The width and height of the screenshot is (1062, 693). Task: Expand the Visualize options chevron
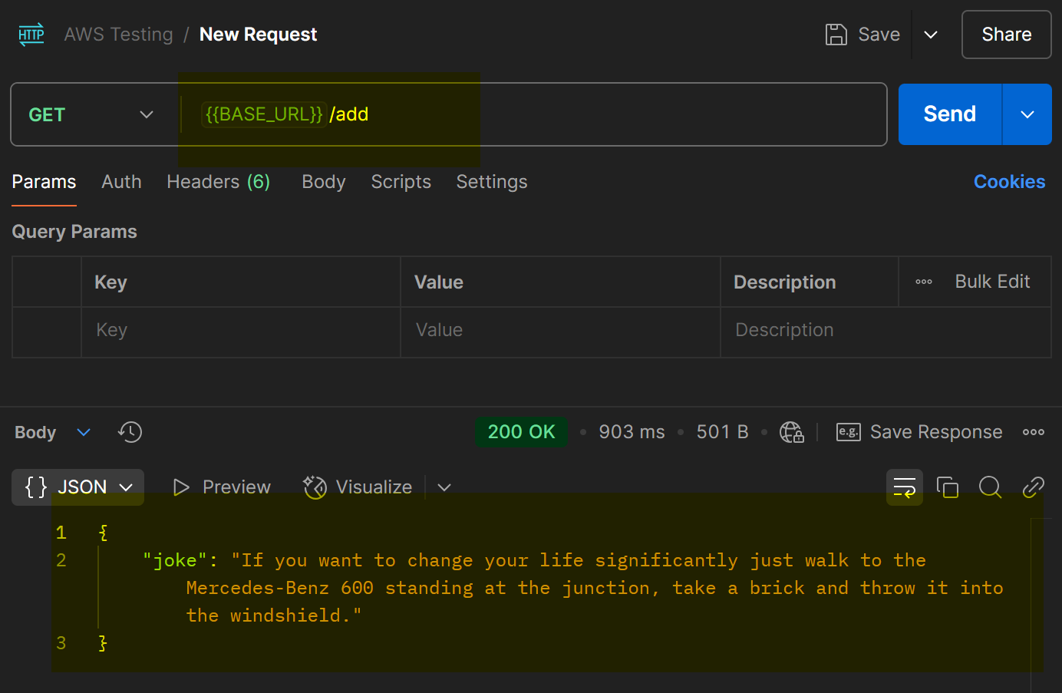tap(444, 487)
